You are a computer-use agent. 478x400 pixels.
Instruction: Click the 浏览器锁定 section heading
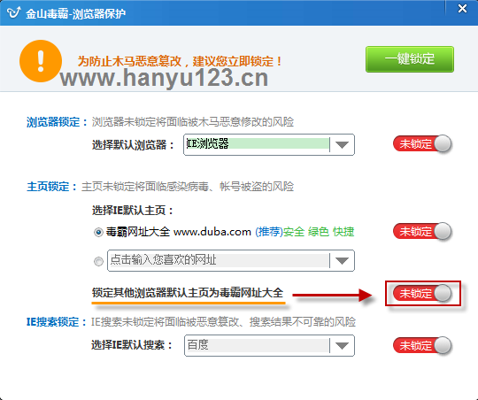57,122
